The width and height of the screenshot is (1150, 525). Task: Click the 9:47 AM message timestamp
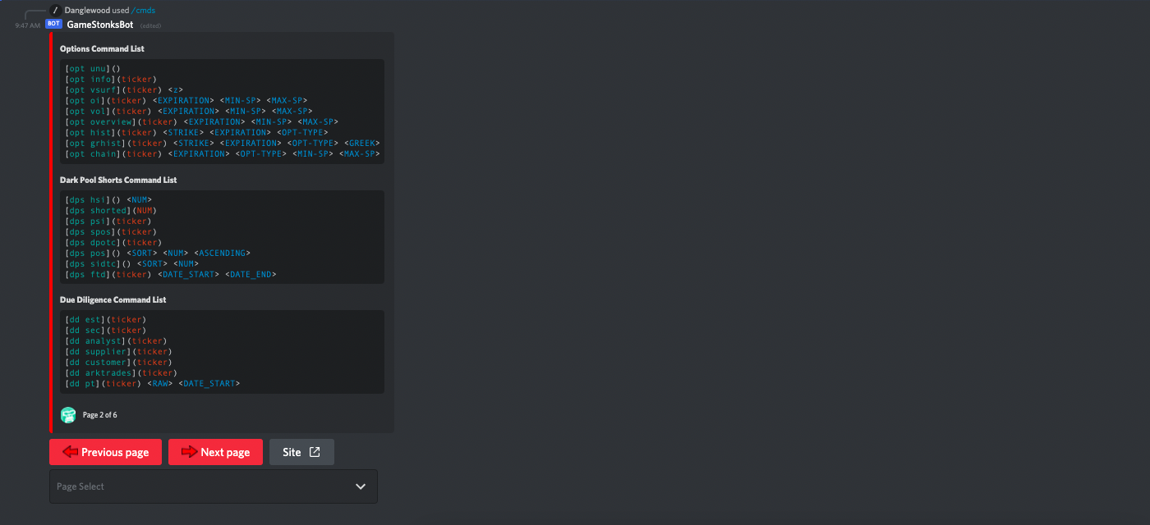(x=27, y=25)
